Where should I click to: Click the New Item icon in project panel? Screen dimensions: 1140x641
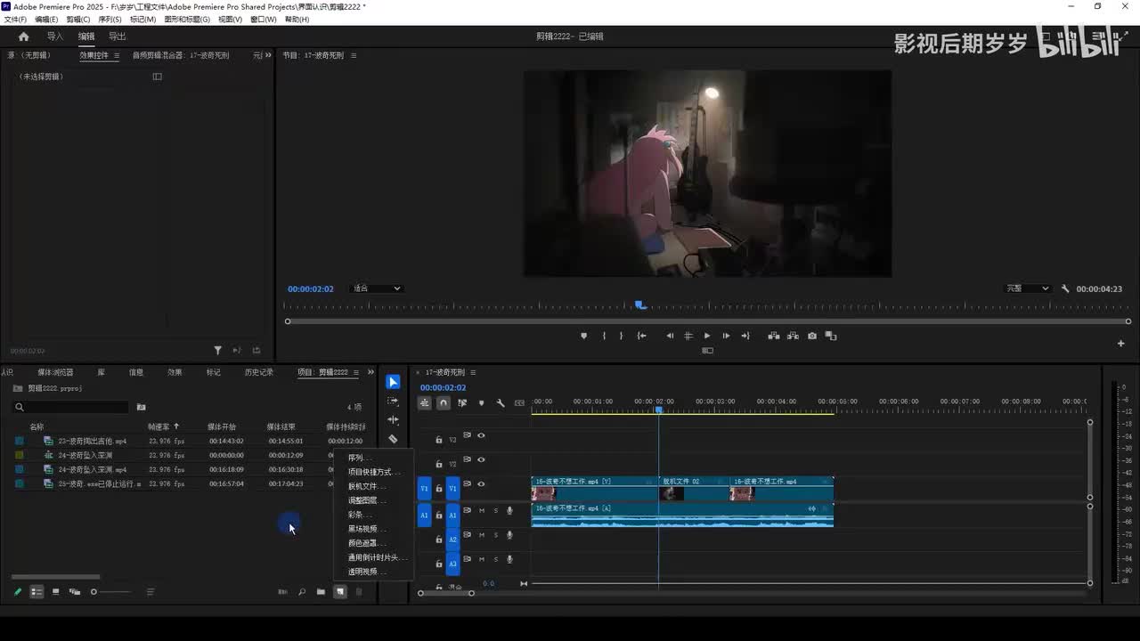click(340, 592)
